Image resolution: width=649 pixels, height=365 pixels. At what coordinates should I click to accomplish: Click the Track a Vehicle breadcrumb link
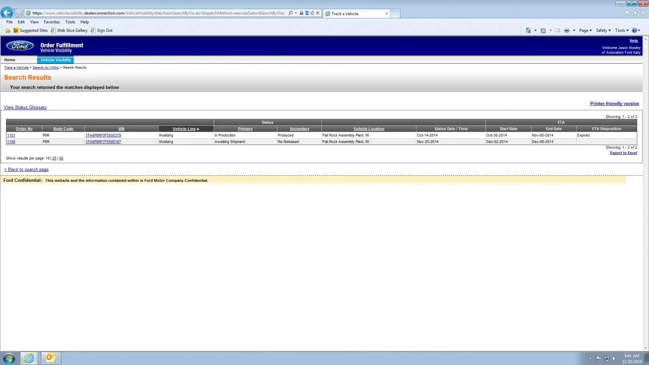tap(16, 67)
